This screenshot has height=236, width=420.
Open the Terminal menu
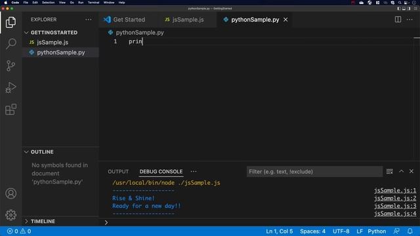[93, 3]
